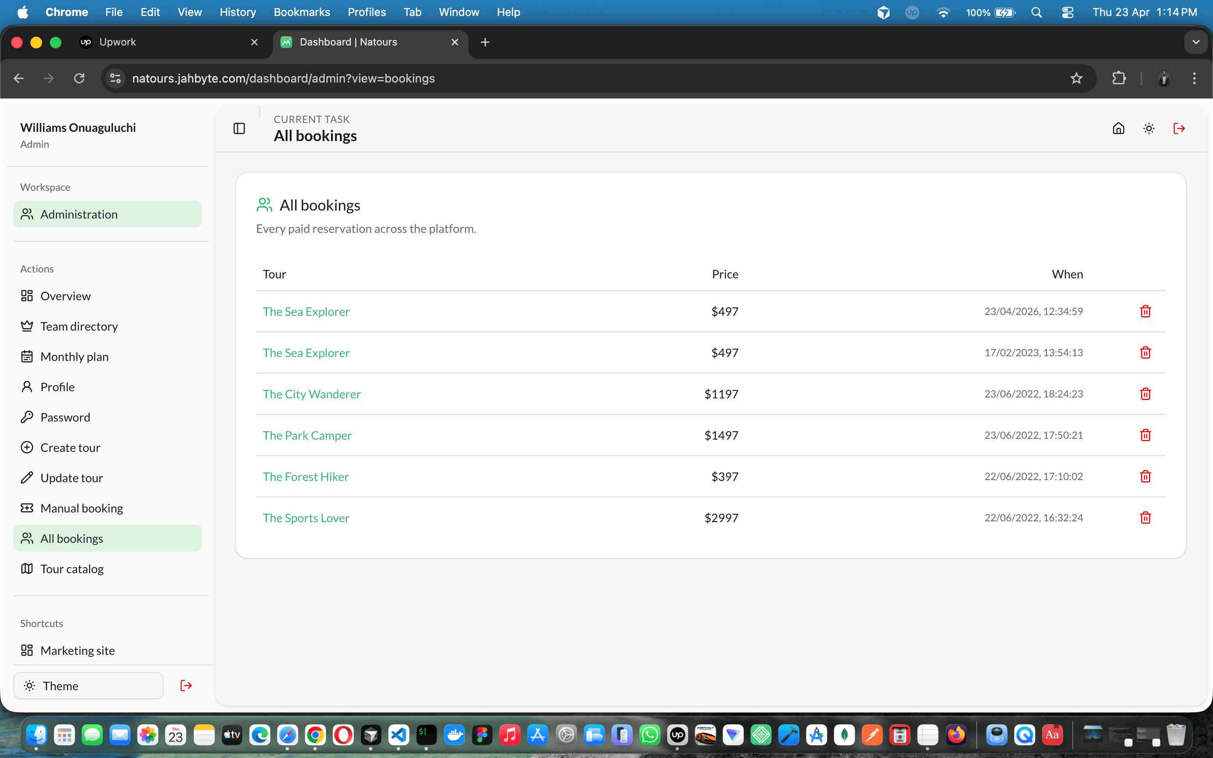Image resolution: width=1213 pixels, height=758 pixels.
Task: Delete The Sea Explorer booking via trash icon
Action: point(1145,311)
